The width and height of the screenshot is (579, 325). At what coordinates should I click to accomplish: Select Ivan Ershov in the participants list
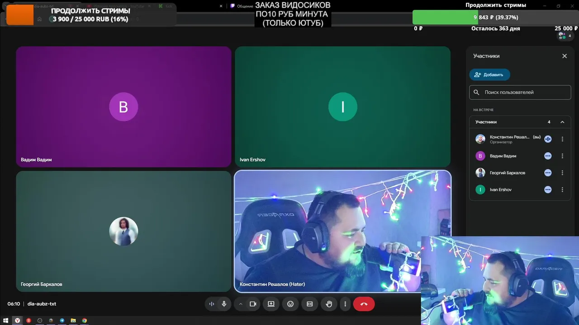tap(520, 190)
